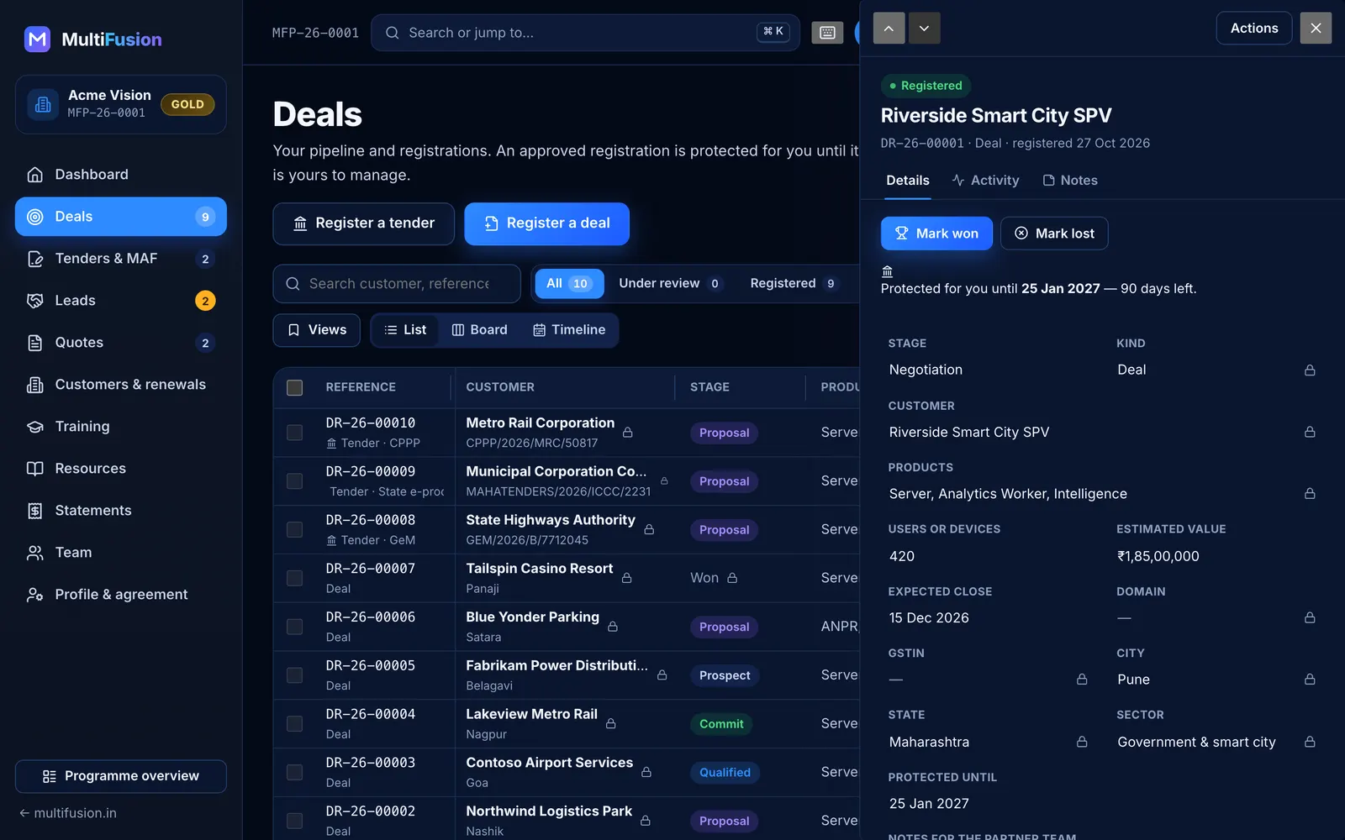Check the row checkbox for DR-26-00005

click(294, 675)
